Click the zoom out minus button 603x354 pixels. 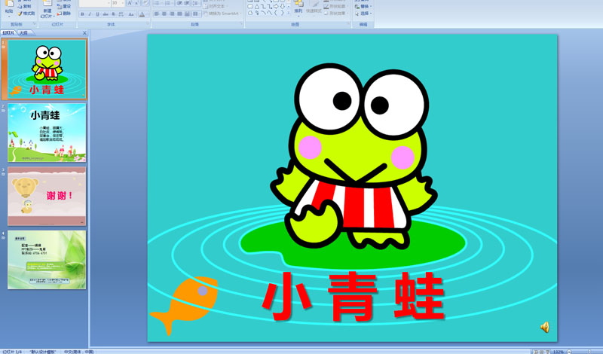569,352
